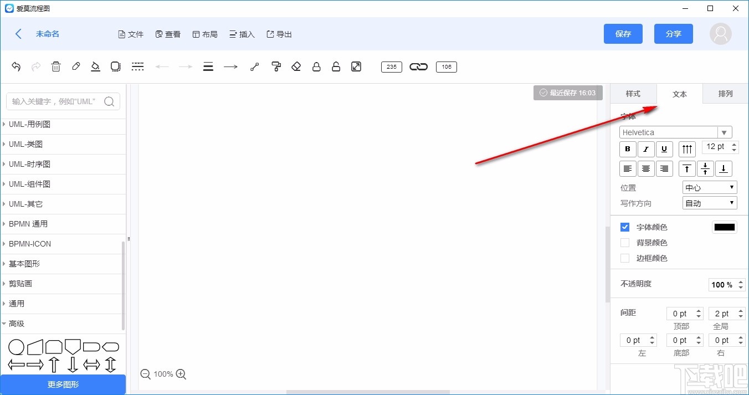
Task: Align text to the bottom
Action: (724, 168)
